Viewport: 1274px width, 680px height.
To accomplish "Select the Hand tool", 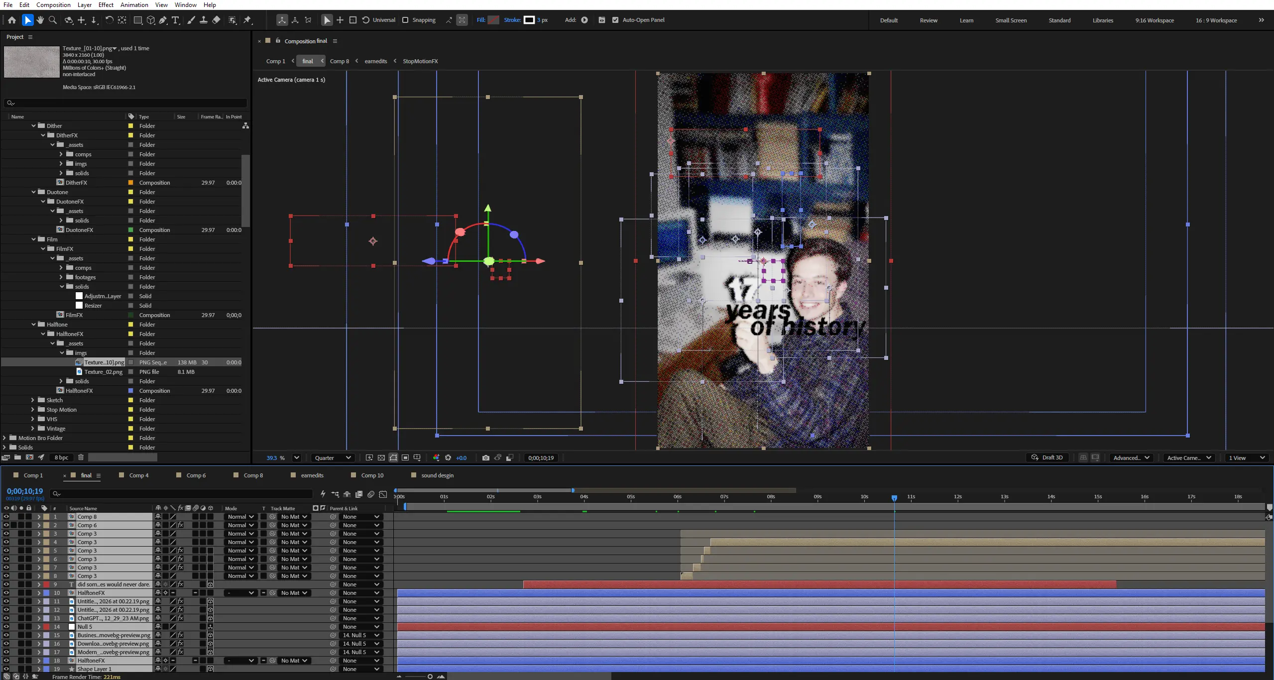I will 40,20.
